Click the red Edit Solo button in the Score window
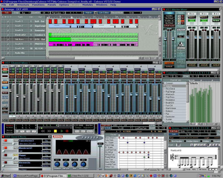The height and width of the screenshot is (178, 223). [173, 131]
